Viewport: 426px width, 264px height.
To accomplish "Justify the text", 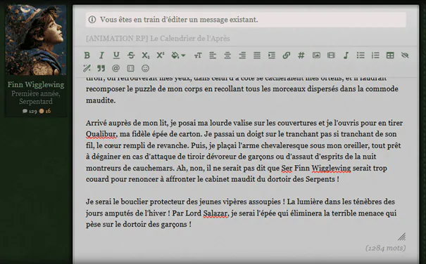I will click(257, 55).
